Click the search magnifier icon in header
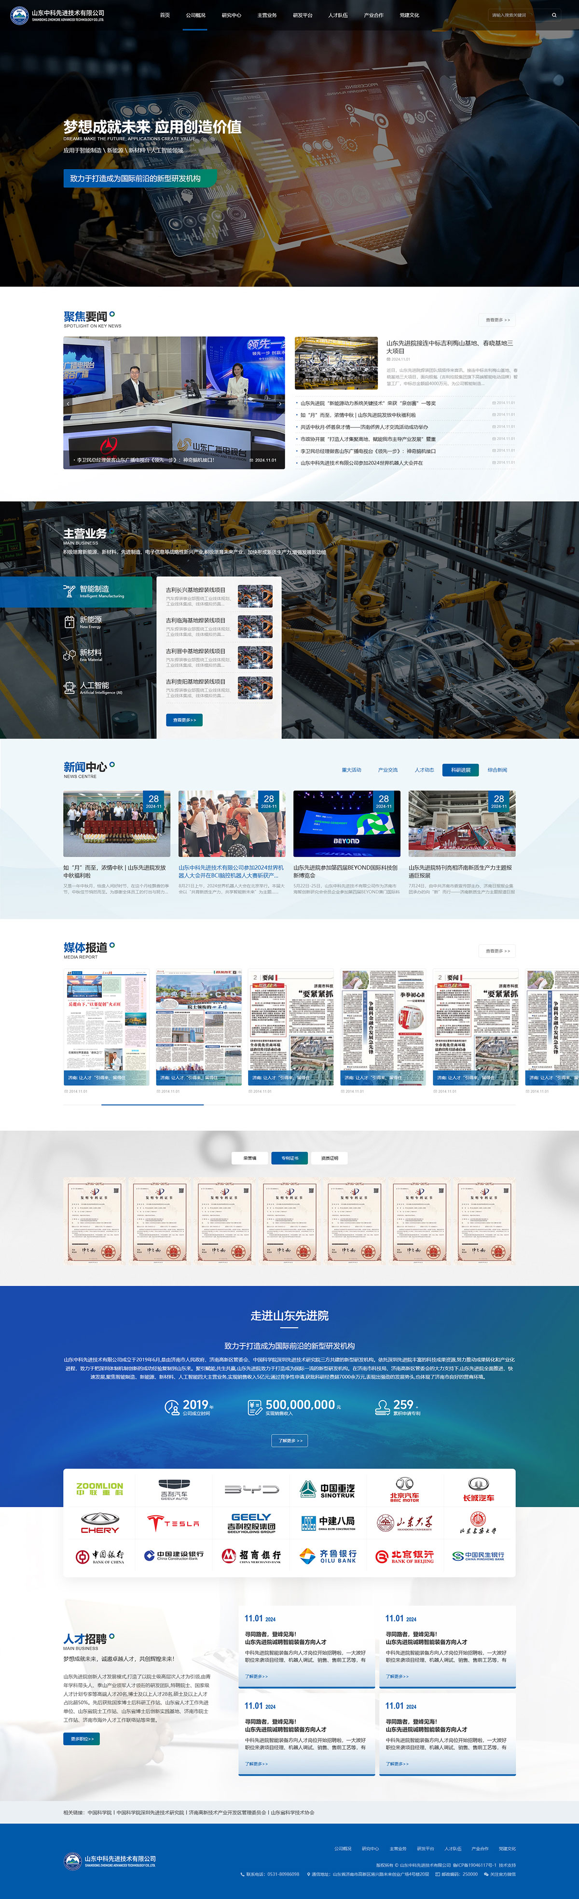Image resolution: width=579 pixels, height=1899 pixels. pos(554,15)
